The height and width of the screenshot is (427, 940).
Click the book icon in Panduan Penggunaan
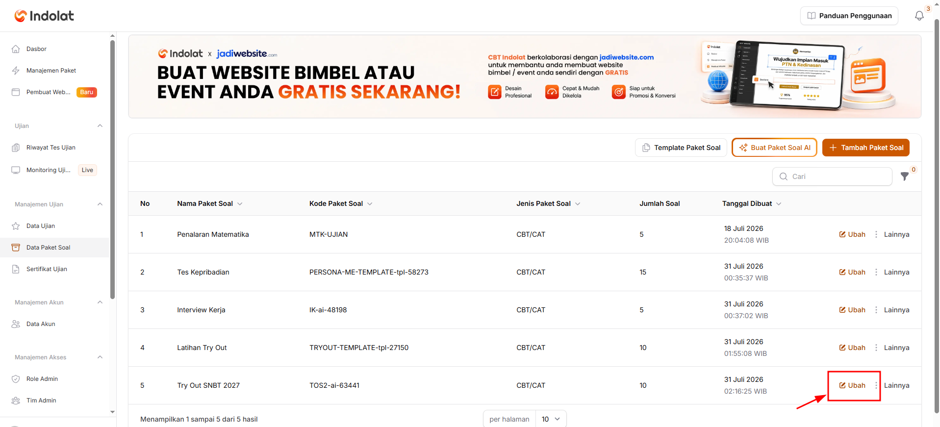coord(812,16)
